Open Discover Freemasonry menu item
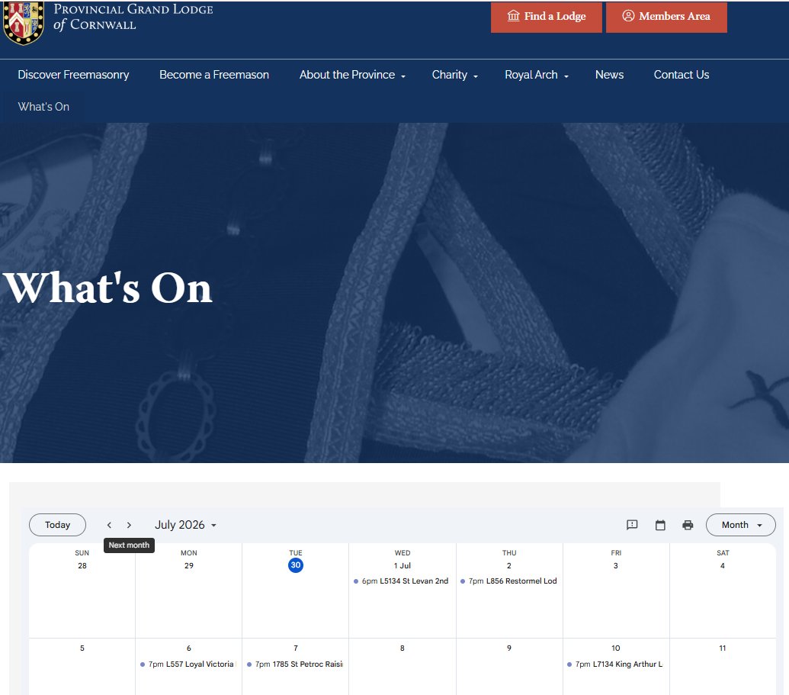Viewport: 789px width, 695px height. tap(73, 75)
